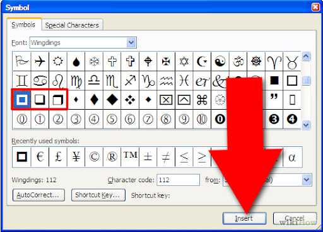
Task: Select the Virgo zodiac symbol
Action: coord(76,81)
